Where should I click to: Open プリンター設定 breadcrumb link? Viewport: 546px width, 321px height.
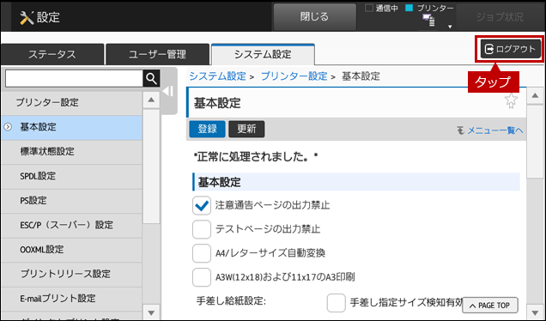point(294,76)
